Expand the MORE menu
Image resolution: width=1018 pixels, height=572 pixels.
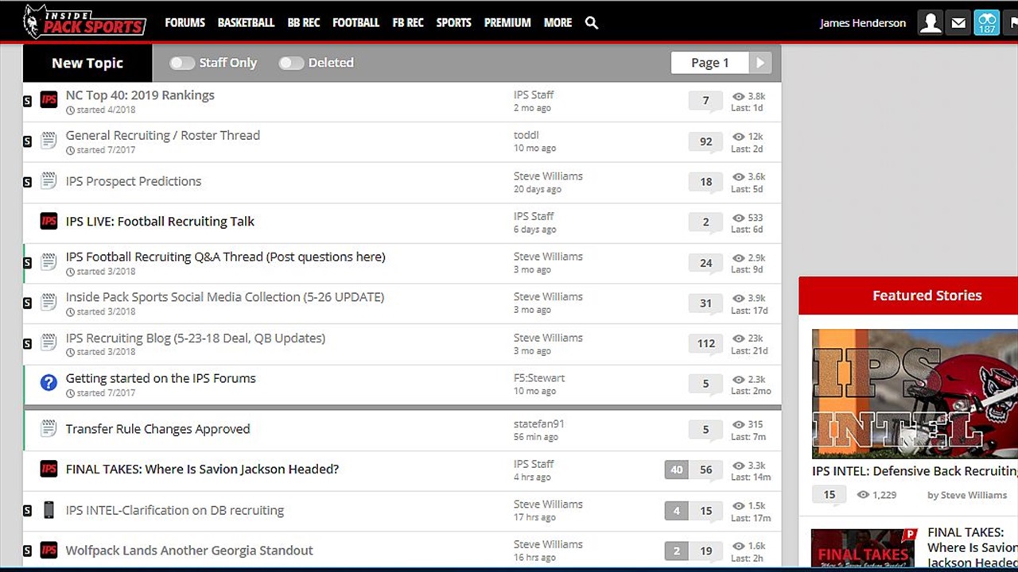coord(558,23)
